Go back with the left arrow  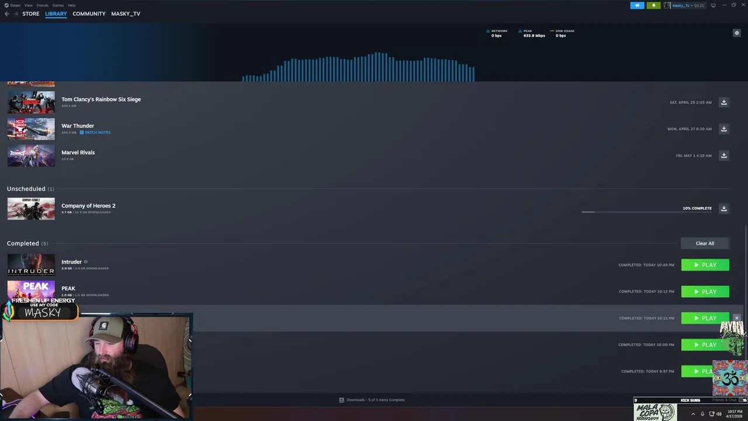tap(7, 13)
